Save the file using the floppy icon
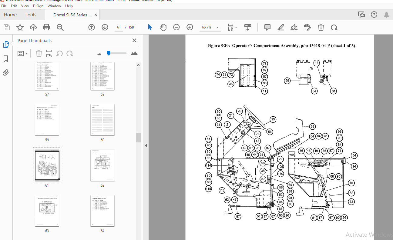The height and width of the screenshot is (240, 393). click(7, 28)
